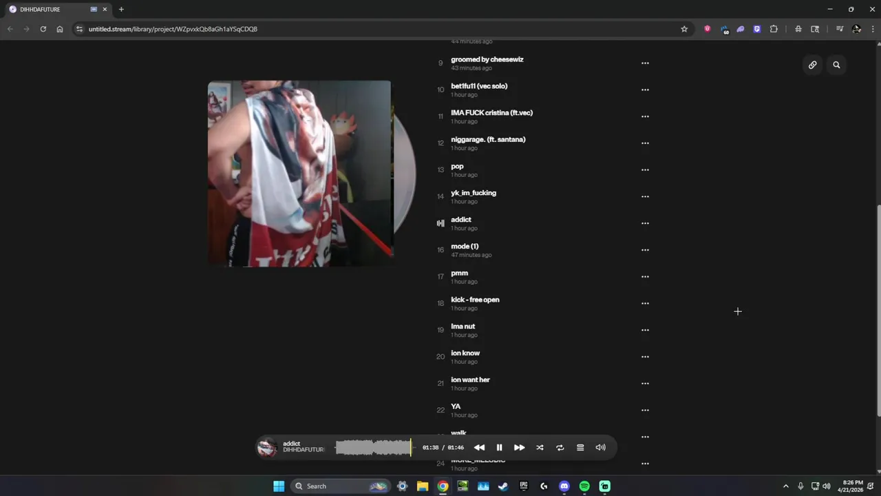Open the Chrome profile avatar
The width and height of the screenshot is (881, 496).
[856, 29]
